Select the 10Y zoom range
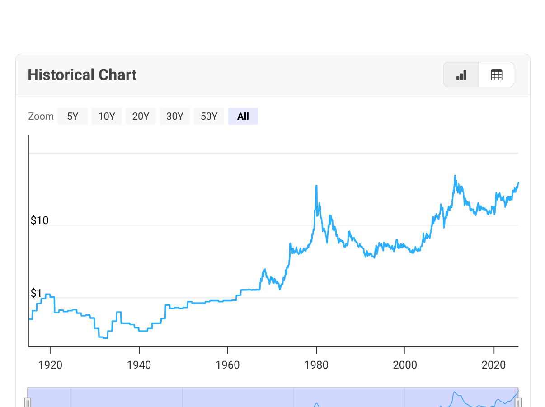The height and width of the screenshot is (407, 545). pyautogui.click(x=107, y=116)
